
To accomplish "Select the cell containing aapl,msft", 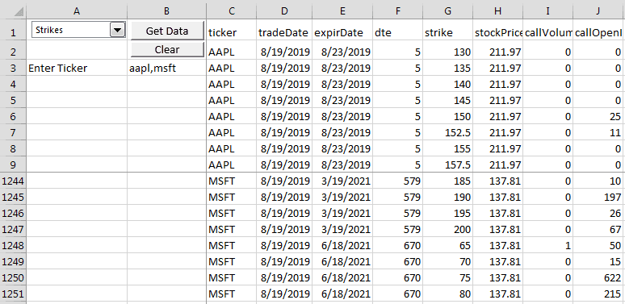I will tap(166, 68).
